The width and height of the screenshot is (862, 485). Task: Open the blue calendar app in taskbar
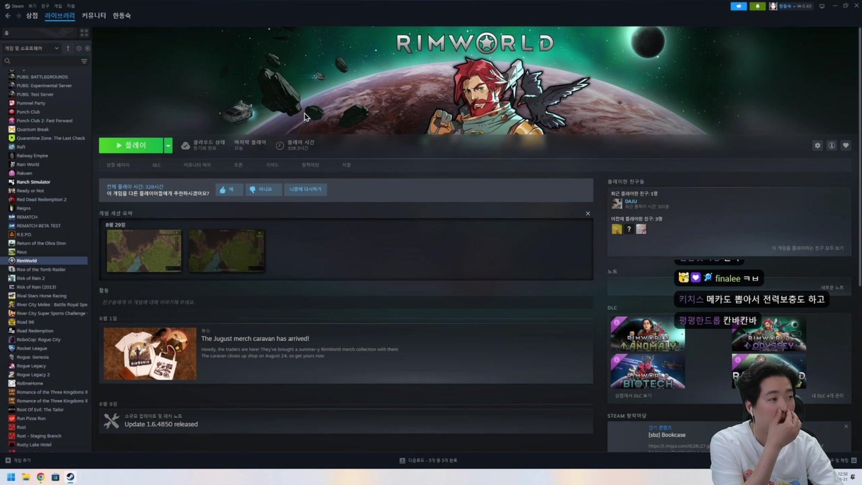pos(55,477)
